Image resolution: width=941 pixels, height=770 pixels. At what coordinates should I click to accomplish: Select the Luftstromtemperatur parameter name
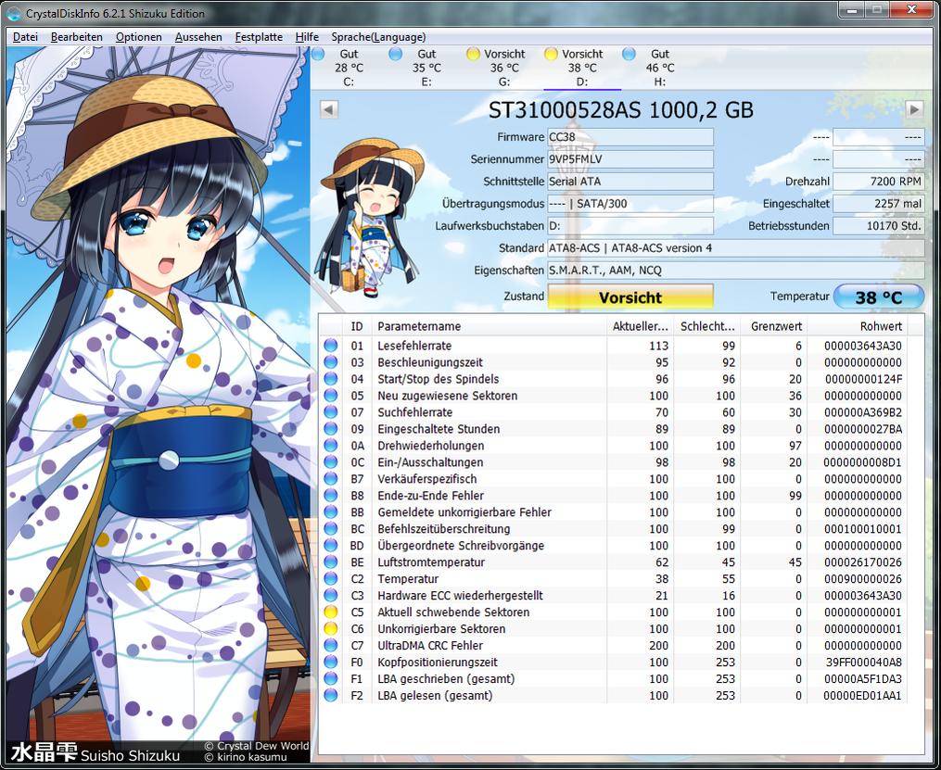pos(430,562)
